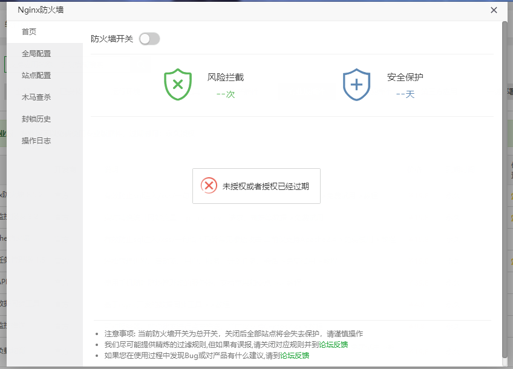Toggle the 防火墙开关 switch

tap(149, 39)
